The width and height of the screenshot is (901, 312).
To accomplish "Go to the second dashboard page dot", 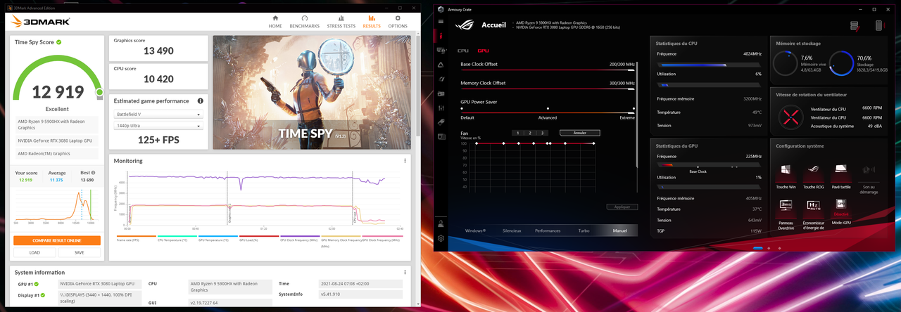I will click(769, 248).
